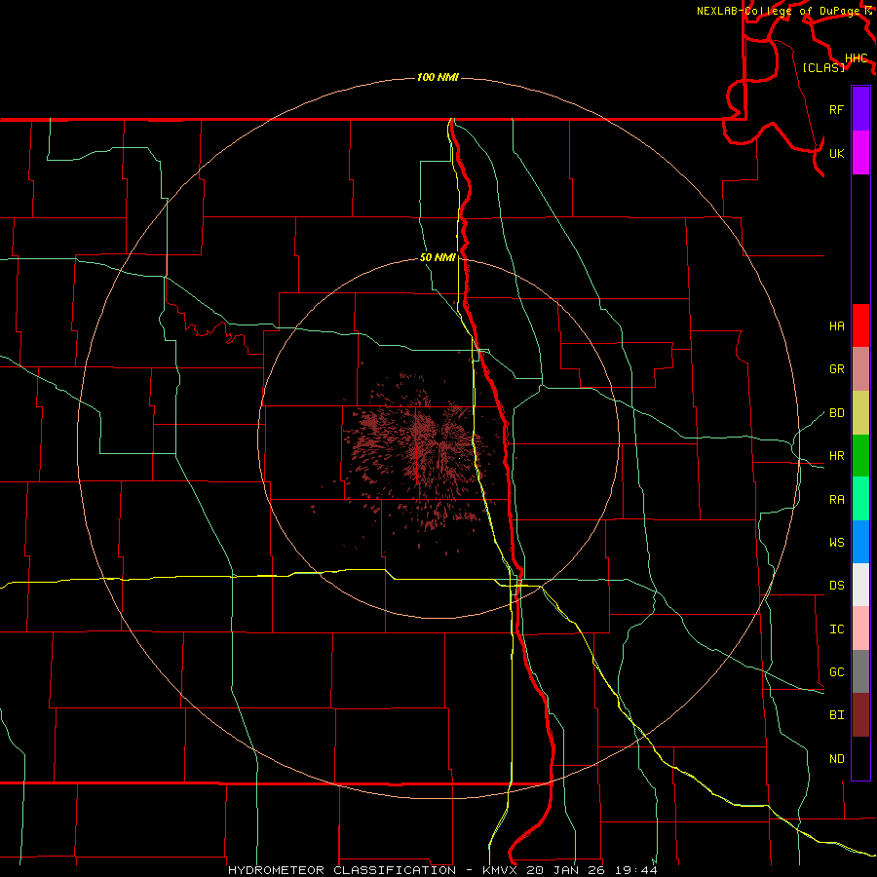Viewport: 877px width, 877px height.
Task: Click the blue WS legend swatch
Action: point(860,542)
